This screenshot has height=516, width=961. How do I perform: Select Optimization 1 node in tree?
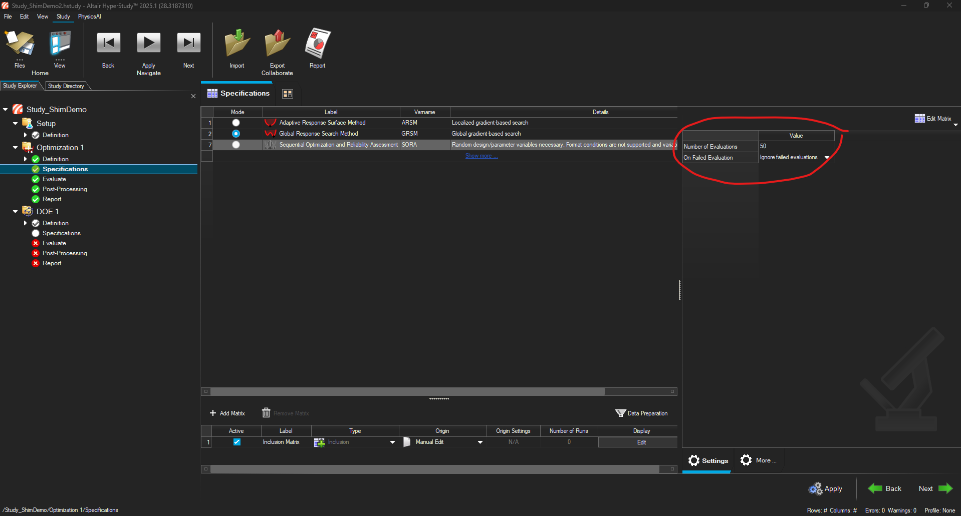click(60, 148)
